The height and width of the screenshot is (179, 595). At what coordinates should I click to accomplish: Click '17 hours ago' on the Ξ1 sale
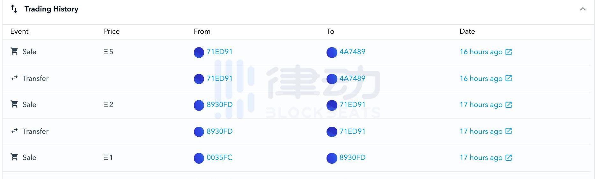481,158
